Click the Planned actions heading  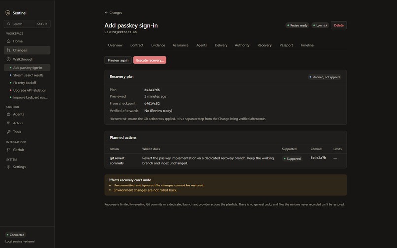point(123,138)
